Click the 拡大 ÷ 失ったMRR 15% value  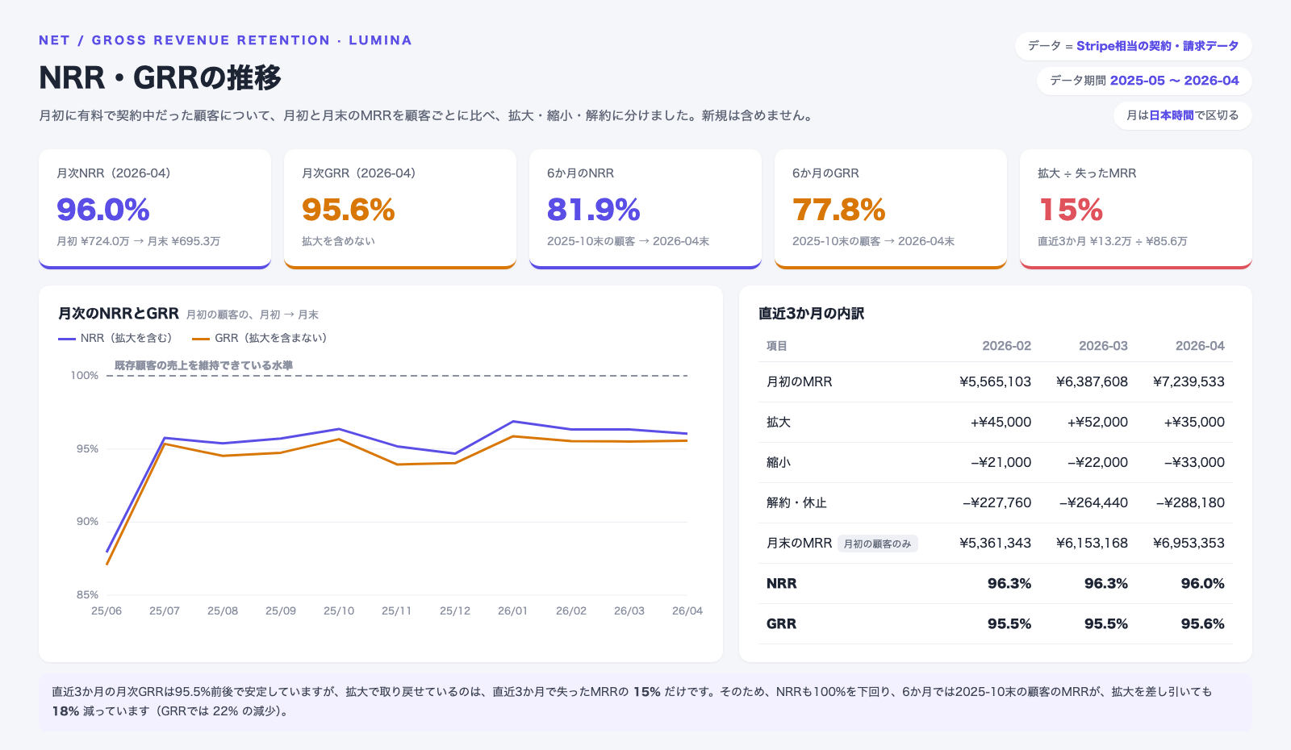[x=1071, y=210]
